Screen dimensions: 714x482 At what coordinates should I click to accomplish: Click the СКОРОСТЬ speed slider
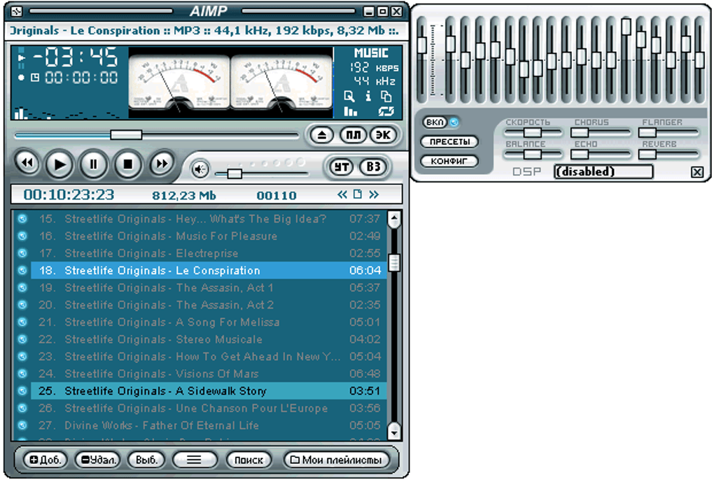[532, 132]
